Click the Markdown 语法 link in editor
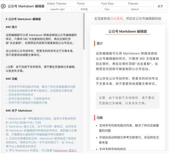The image size is (169, 154). click(x=65, y=150)
